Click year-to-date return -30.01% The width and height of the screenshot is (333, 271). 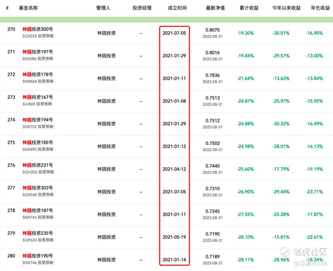click(281, 33)
